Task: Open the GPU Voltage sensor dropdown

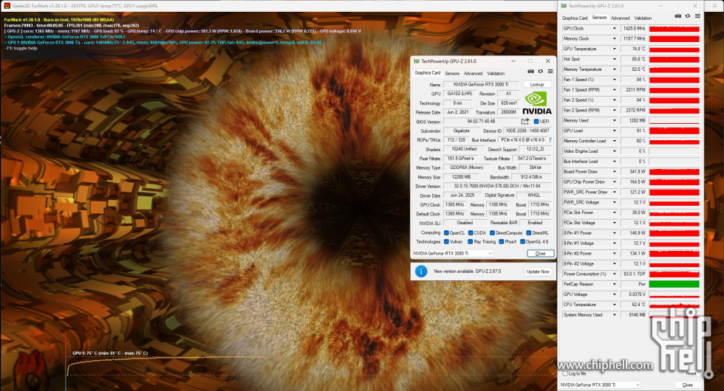Action: point(614,294)
